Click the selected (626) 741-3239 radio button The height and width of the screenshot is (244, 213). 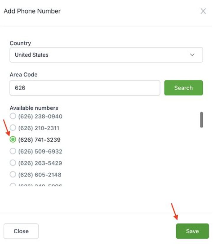point(13,139)
